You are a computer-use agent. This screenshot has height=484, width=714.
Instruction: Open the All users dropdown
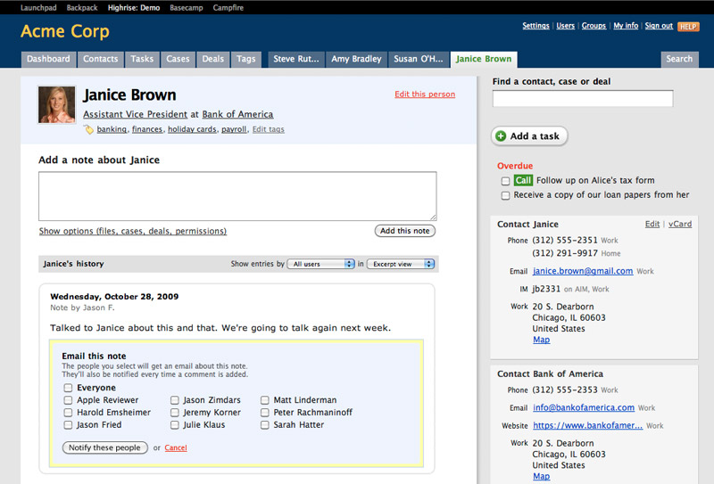320,264
